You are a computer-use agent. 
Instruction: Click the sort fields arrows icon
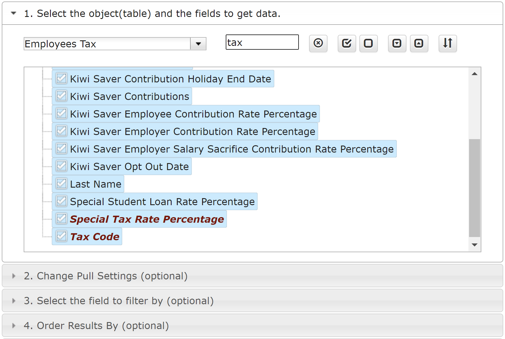tap(447, 43)
